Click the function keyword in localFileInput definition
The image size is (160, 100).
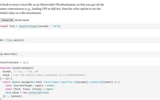pyautogui.click(x=5, y=68)
